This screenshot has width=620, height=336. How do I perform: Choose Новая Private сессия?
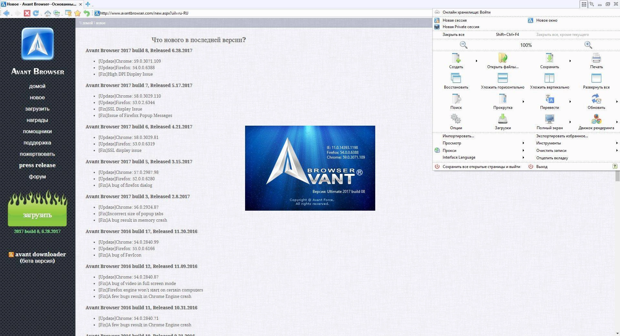point(461,27)
